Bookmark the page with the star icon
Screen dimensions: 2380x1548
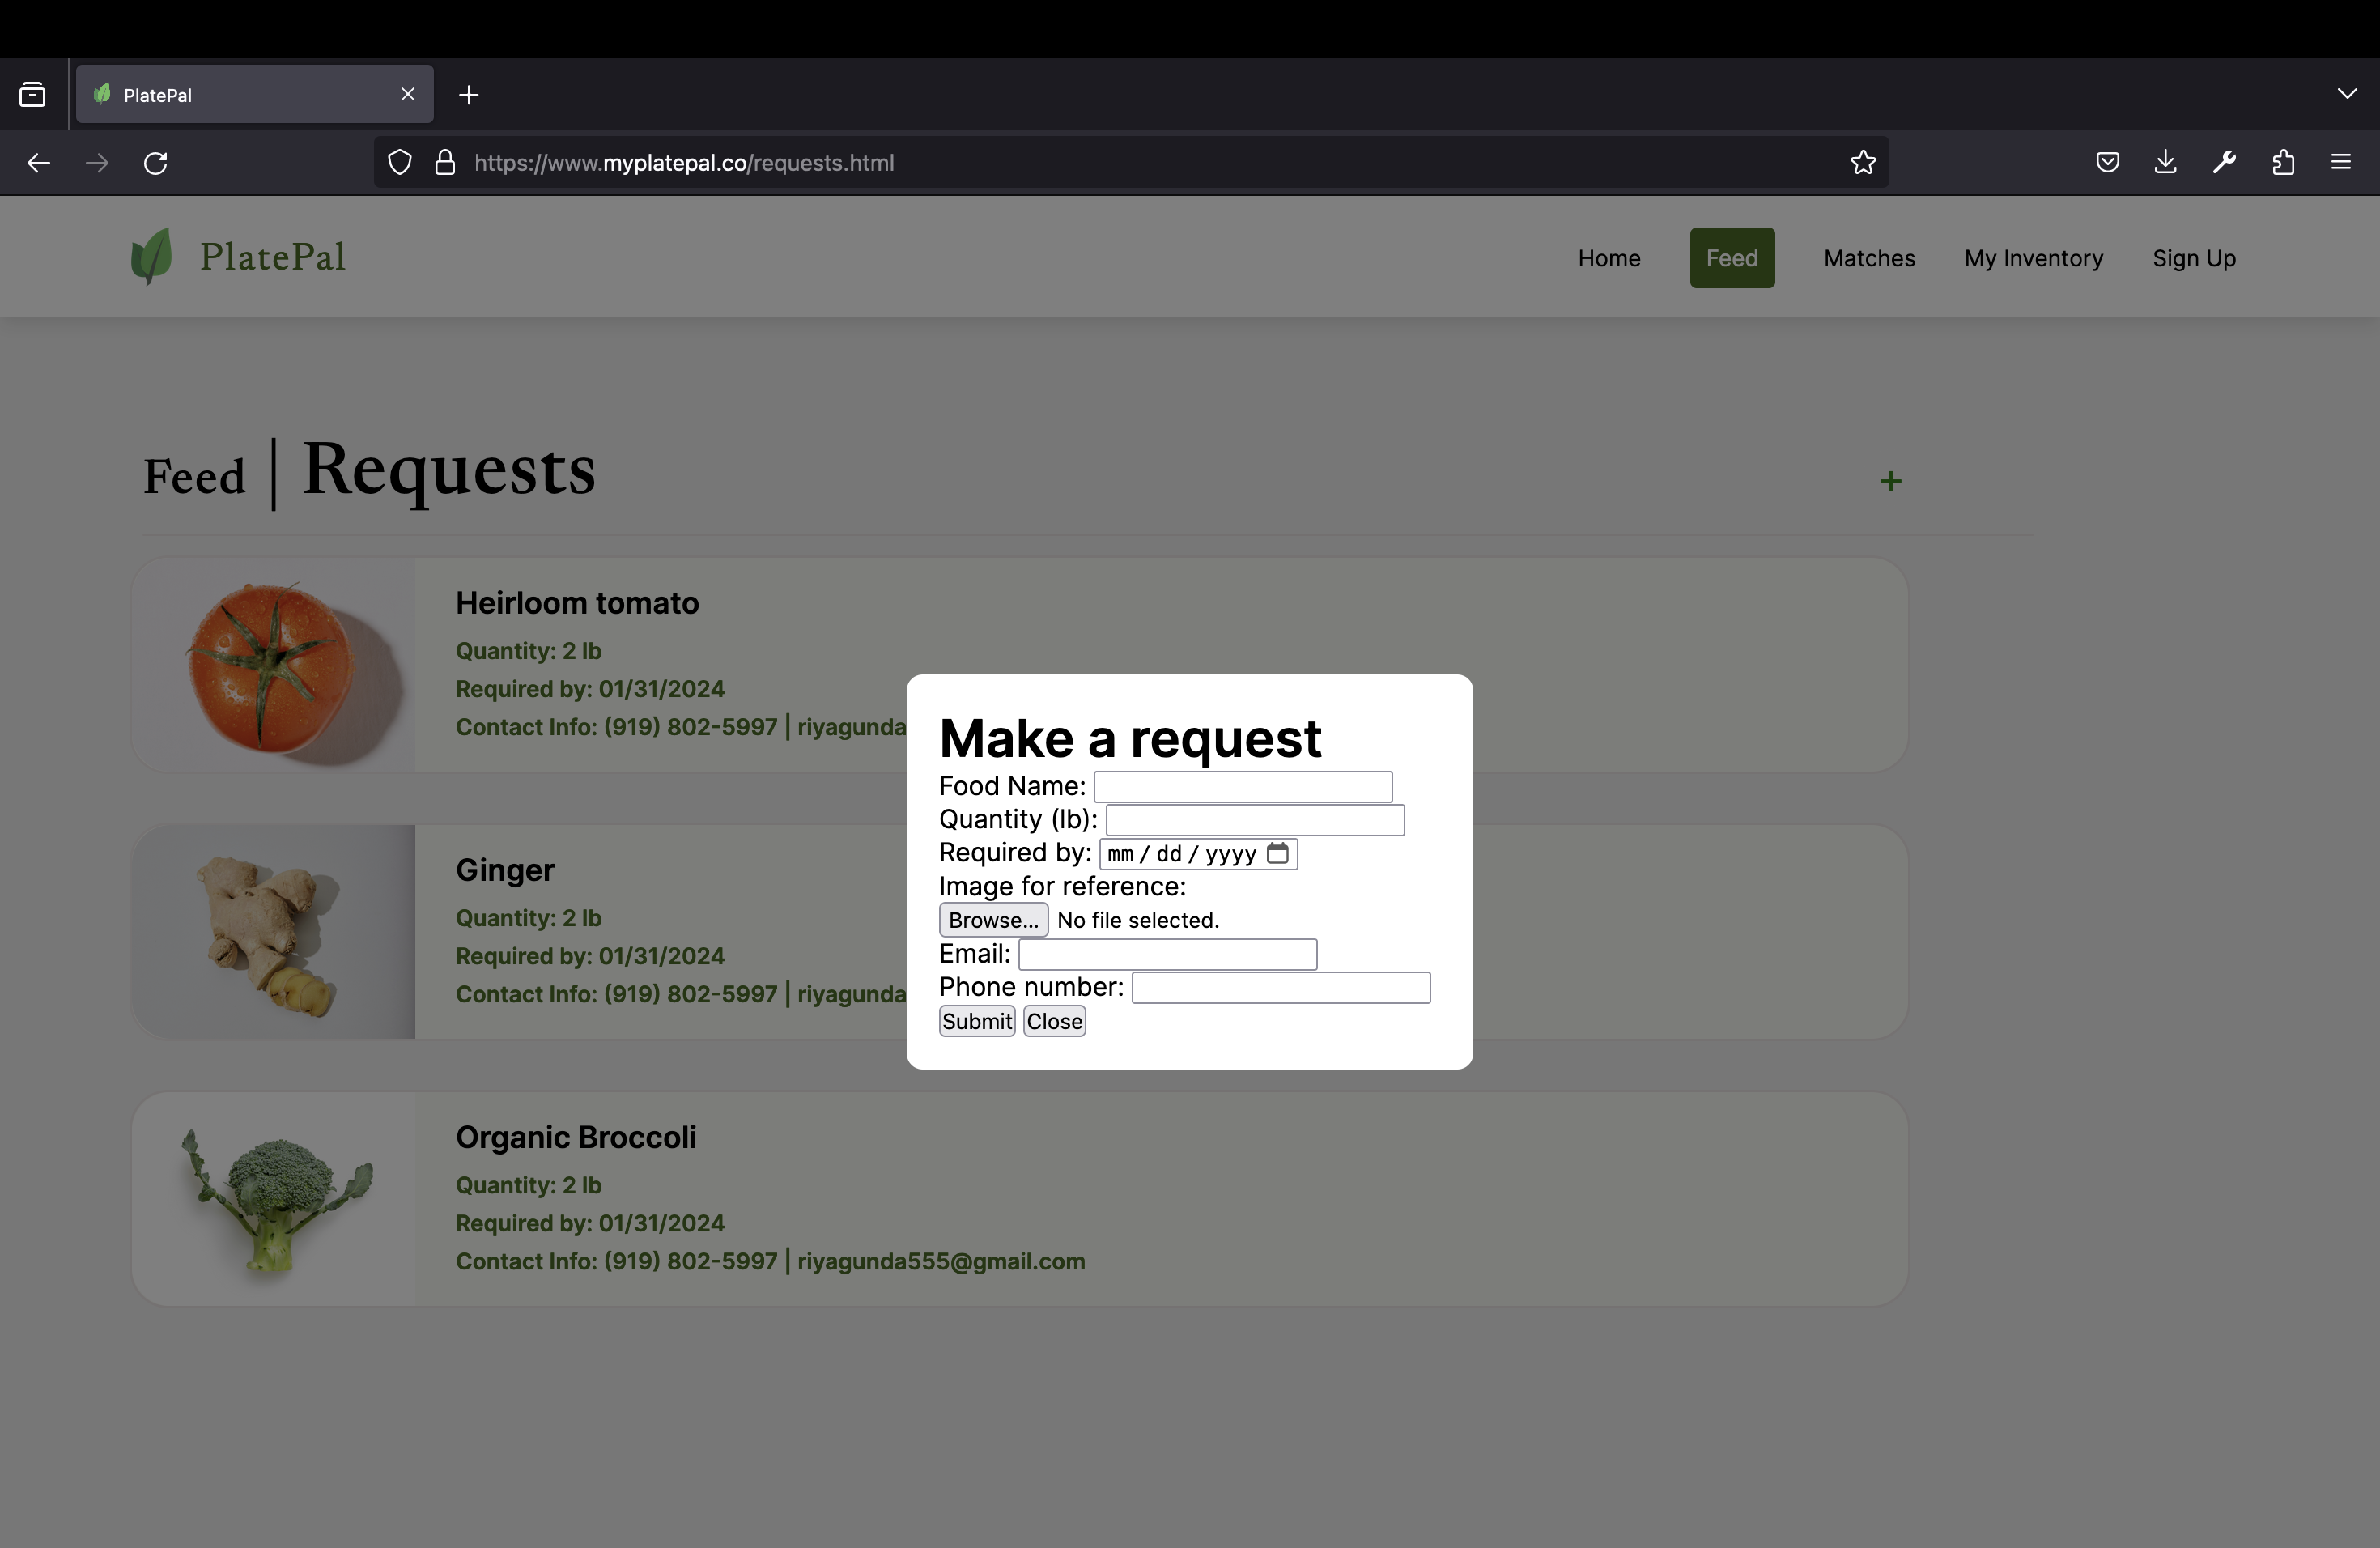1862,162
